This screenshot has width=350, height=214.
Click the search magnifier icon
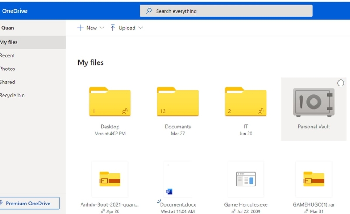[149, 11]
